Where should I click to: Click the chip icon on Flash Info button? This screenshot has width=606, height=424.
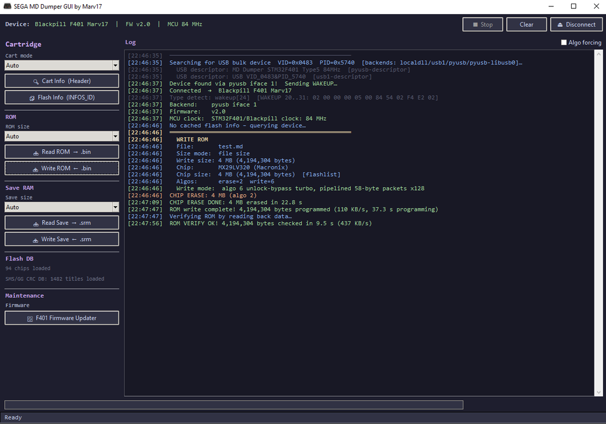click(32, 98)
